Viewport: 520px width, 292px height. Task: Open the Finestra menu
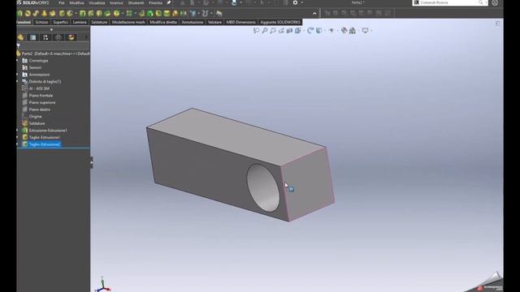point(155,2)
